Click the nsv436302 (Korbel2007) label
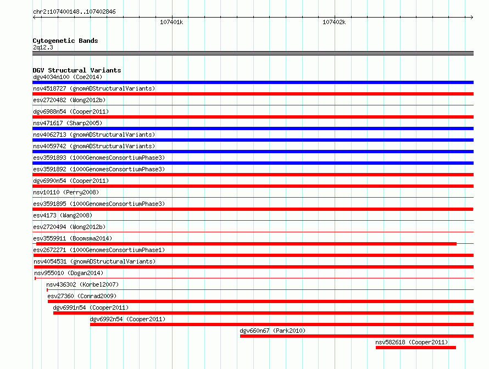The height and width of the screenshot is (369, 489). click(x=82, y=284)
